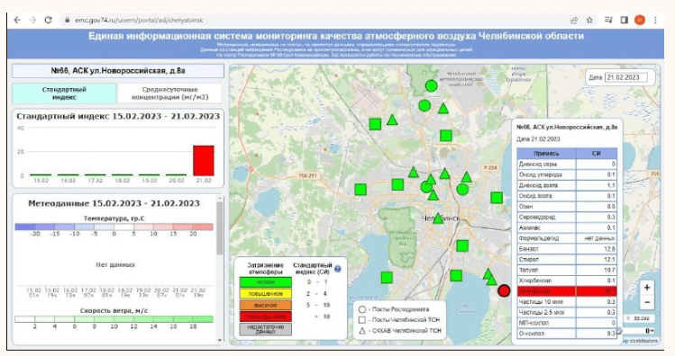This screenshot has width=675, height=356.
Task: Select the red circle station marker
Action: tap(504, 290)
